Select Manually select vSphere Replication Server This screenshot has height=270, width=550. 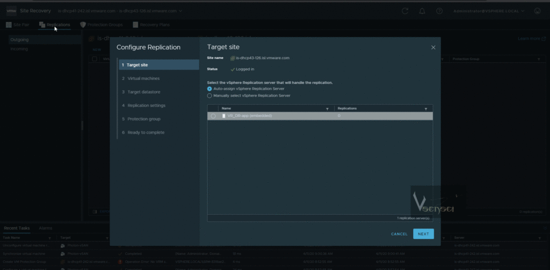(209, 96)
